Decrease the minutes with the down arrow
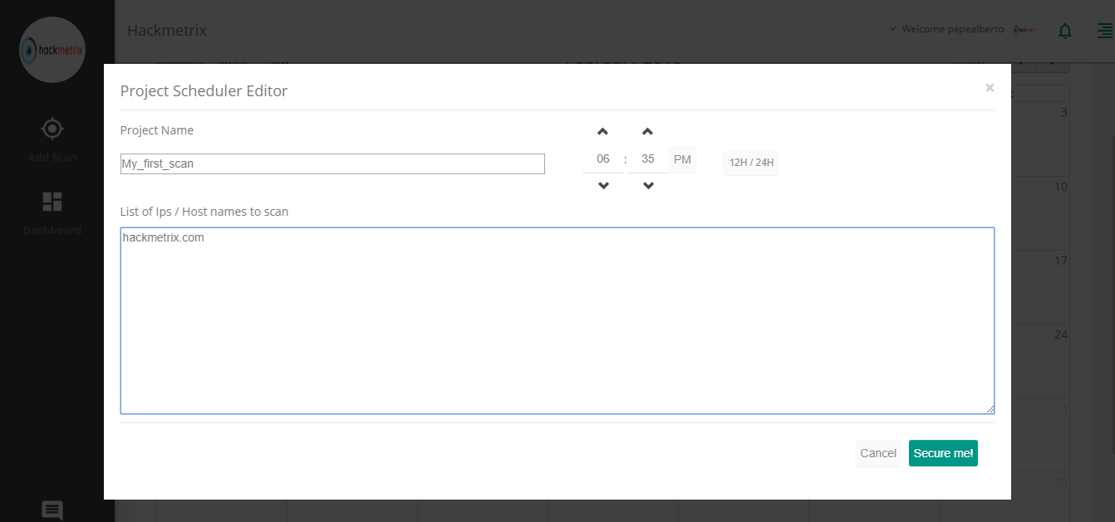 (648, 186)
